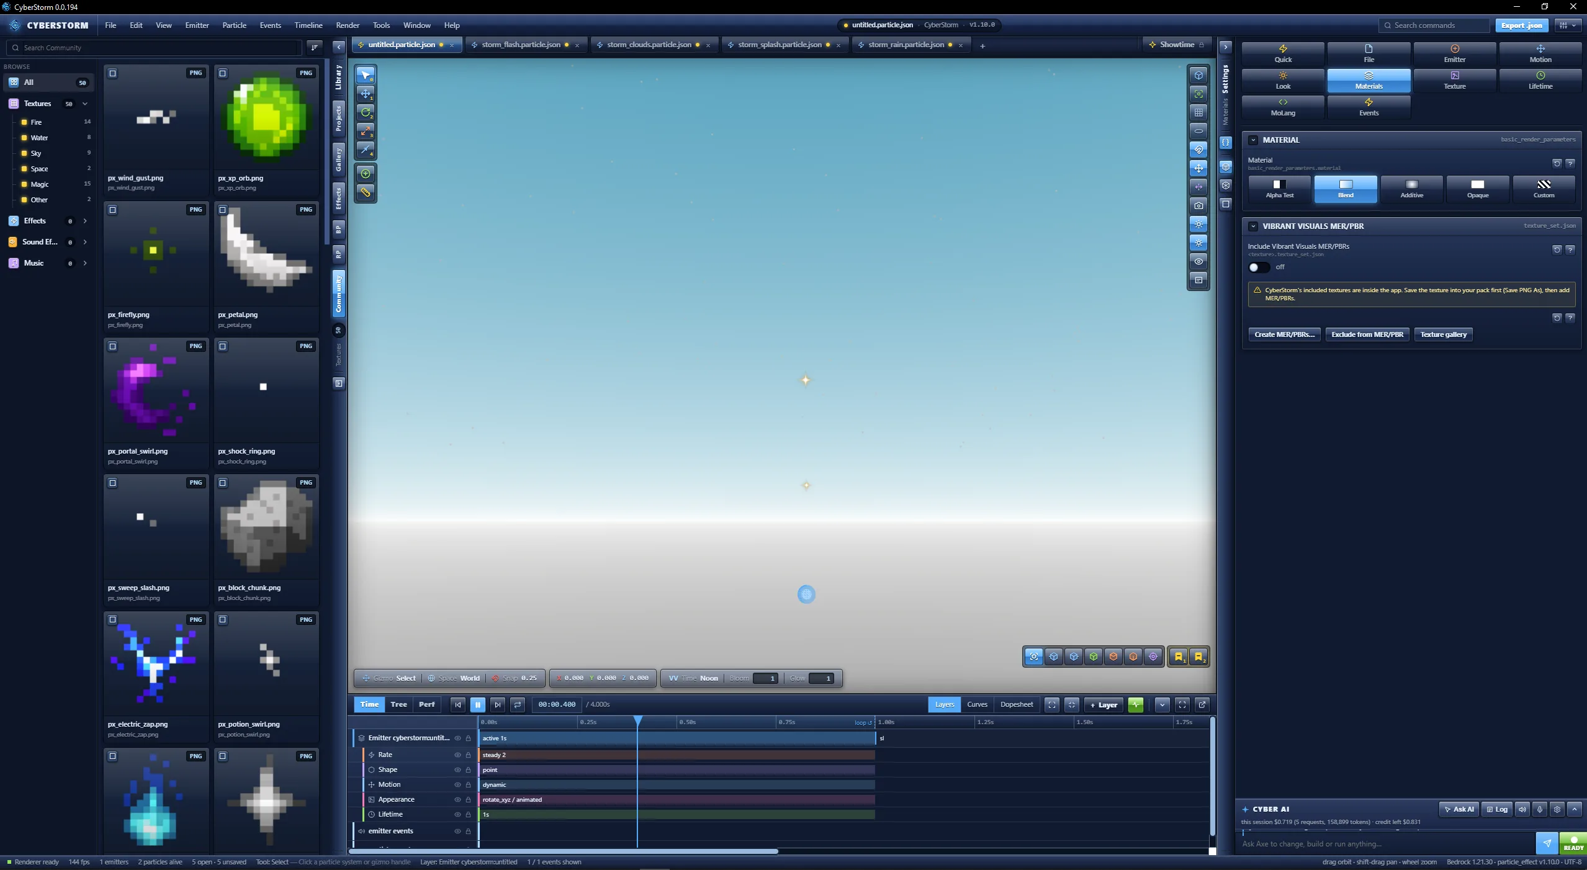
Task: Activate the Rotate gizmo tool
Action: pos(366,112)
